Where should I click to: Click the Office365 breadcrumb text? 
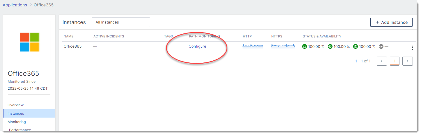coord(44,5)
